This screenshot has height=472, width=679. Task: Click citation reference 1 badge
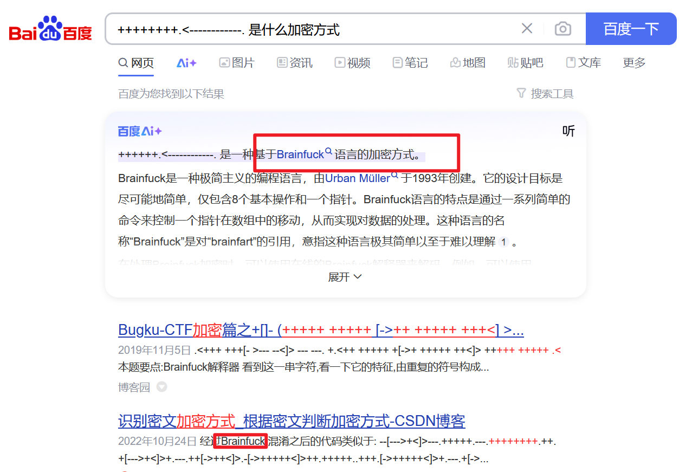[503, 242]
